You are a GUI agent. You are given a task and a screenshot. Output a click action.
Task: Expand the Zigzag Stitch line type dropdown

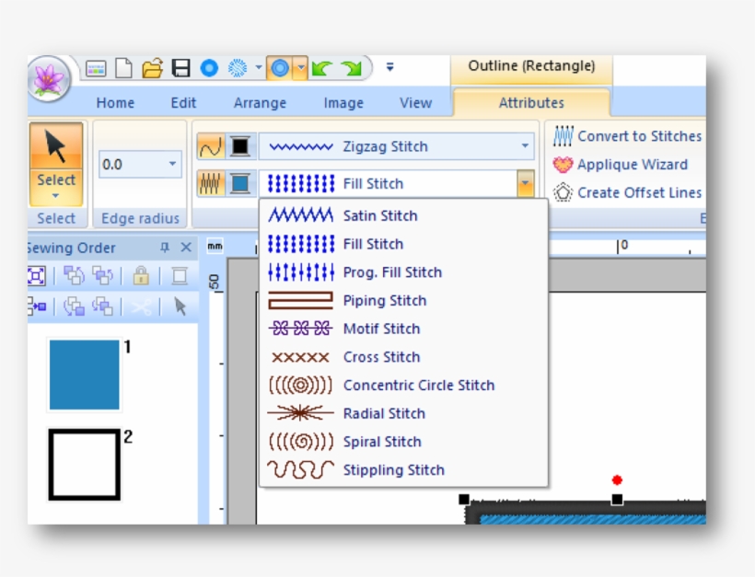pos(525,146)
